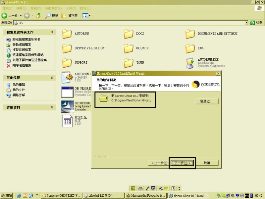Open the 說明(H) menu
This screenshot has height=199, width=265.
pyautogui.click(x=85, y=8)
